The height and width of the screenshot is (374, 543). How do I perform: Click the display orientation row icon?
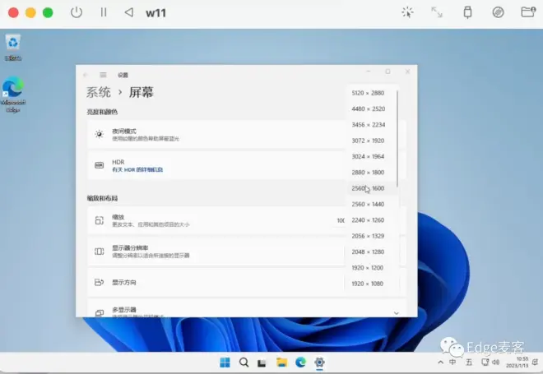(x=99, y=282)
